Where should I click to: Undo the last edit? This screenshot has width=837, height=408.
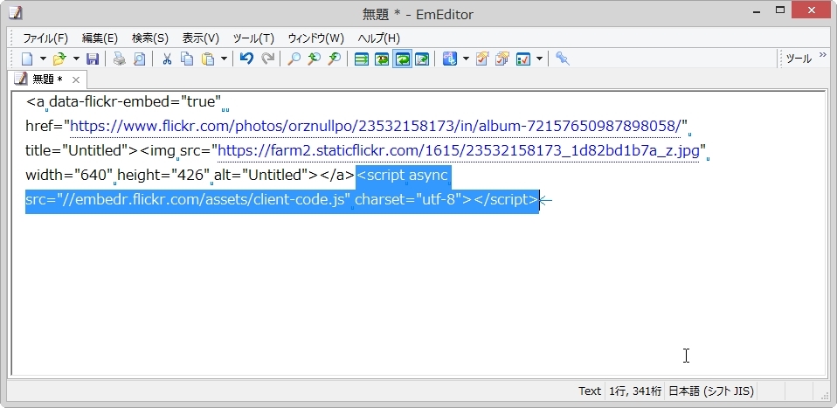pyautogui.click(x=246, y=59)
